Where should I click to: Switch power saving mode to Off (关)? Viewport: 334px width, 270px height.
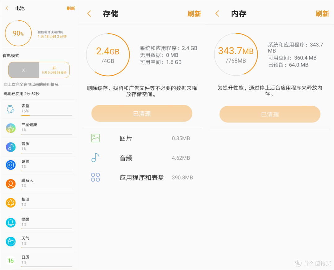click(24, 70)
